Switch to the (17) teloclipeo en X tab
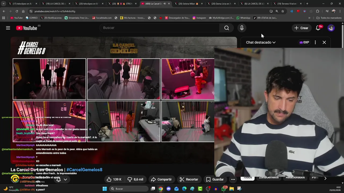Viewport: 344px width, 193px height. (23, 4)
